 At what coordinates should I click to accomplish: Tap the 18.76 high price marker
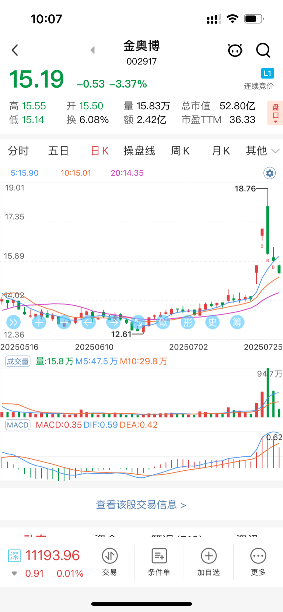coord(245,189)
